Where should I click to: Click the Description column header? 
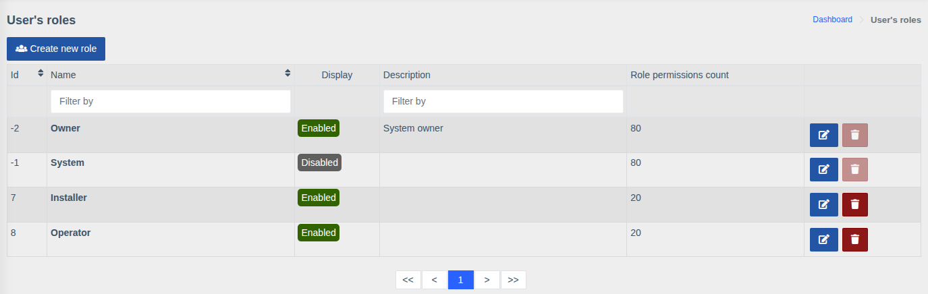tap(407, 75)
